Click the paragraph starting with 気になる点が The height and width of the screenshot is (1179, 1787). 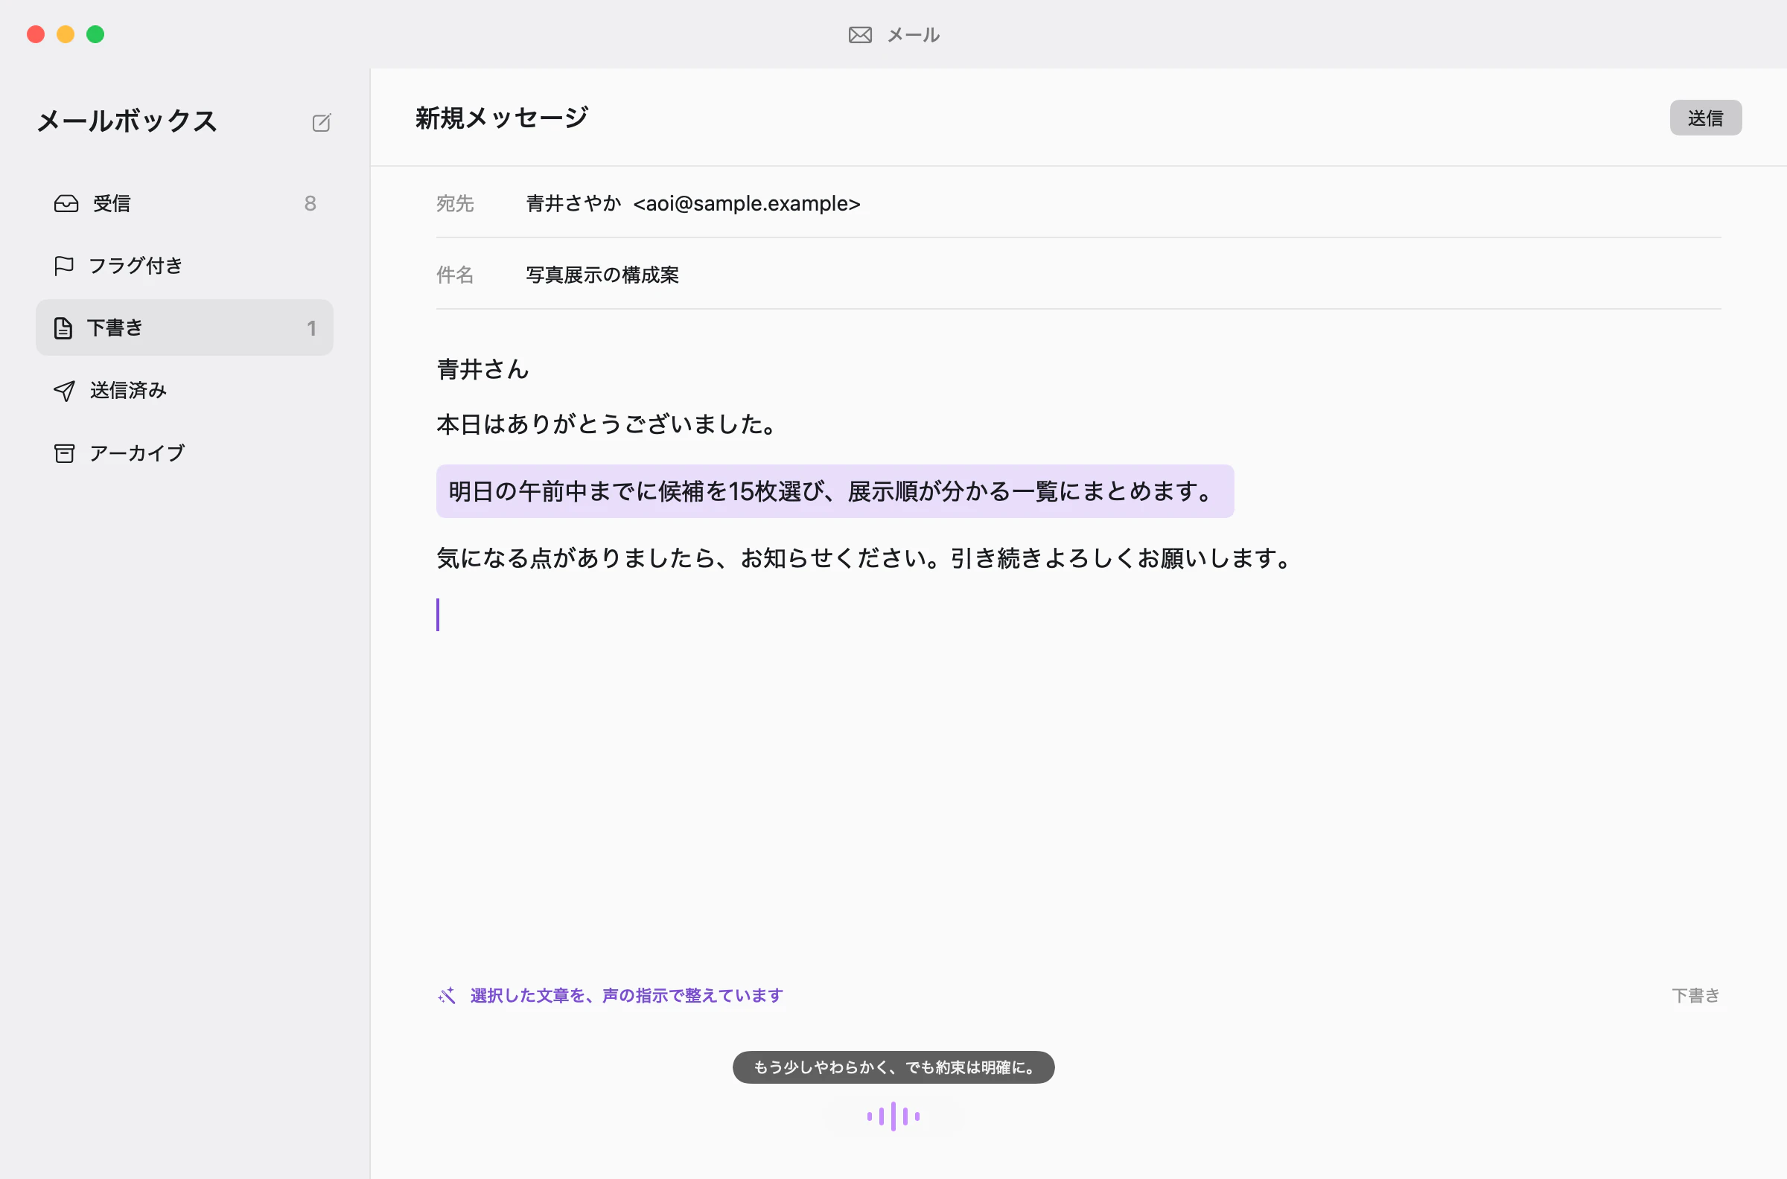coord(864,558)
